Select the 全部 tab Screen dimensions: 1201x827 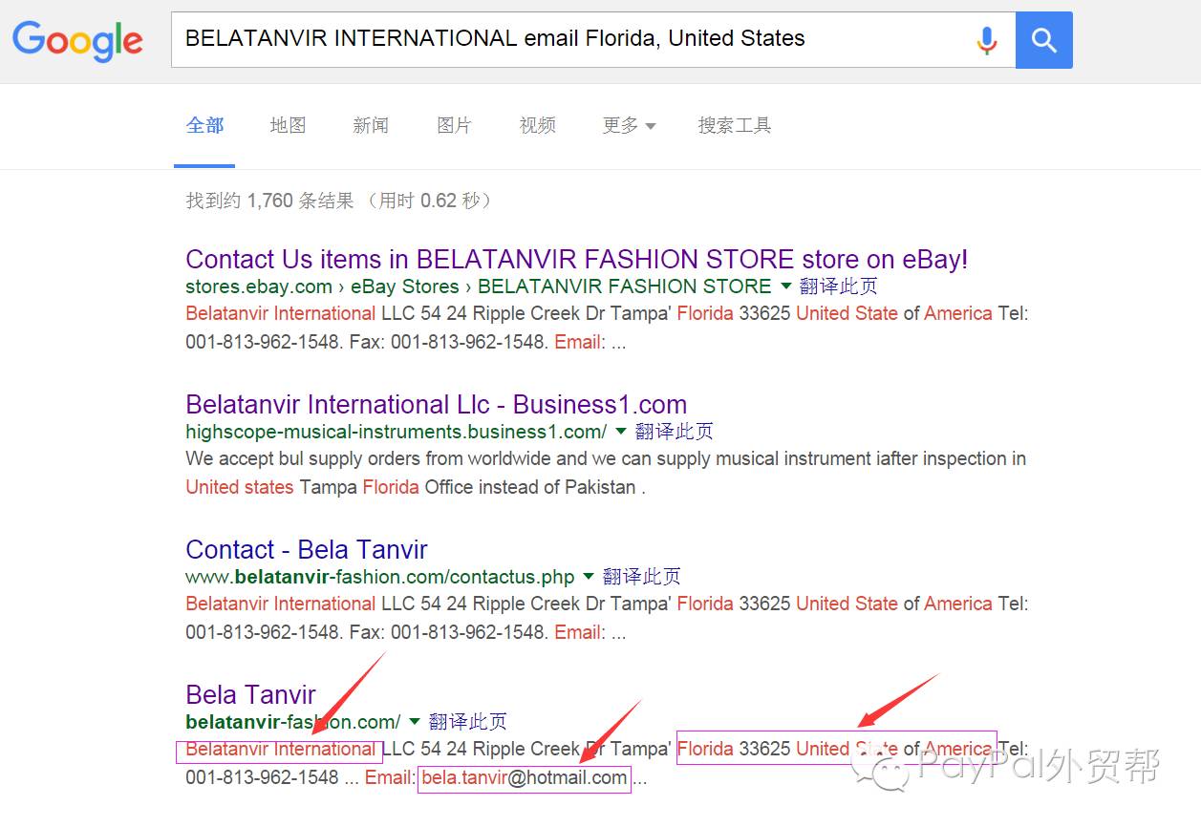pyautogui.click(x=205, y=125)
